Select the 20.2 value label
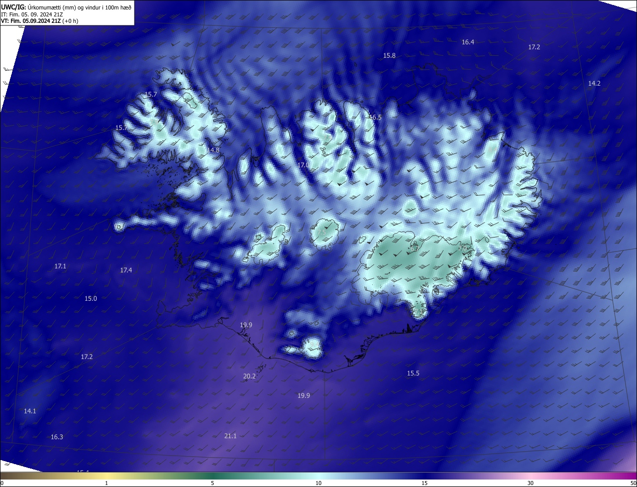The image size is (637, 487). click(249, 376)
